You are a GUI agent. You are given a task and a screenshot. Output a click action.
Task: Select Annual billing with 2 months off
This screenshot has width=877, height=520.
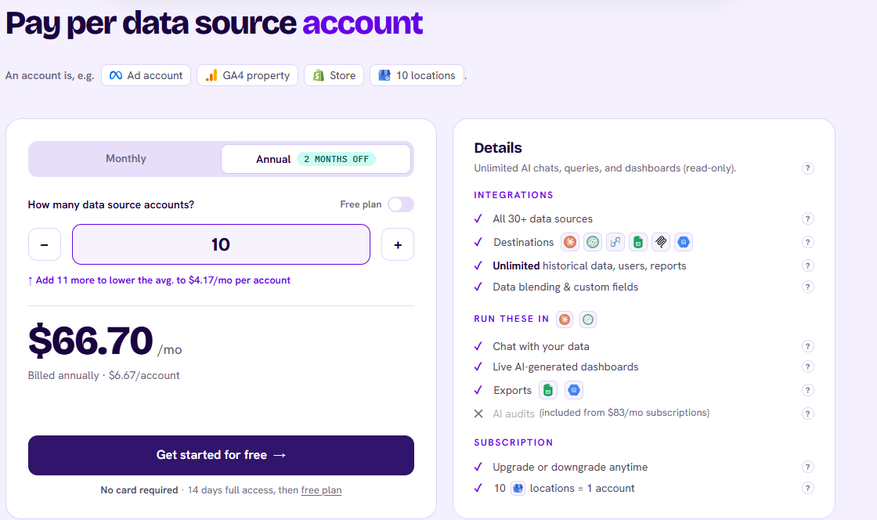[316, 159]
